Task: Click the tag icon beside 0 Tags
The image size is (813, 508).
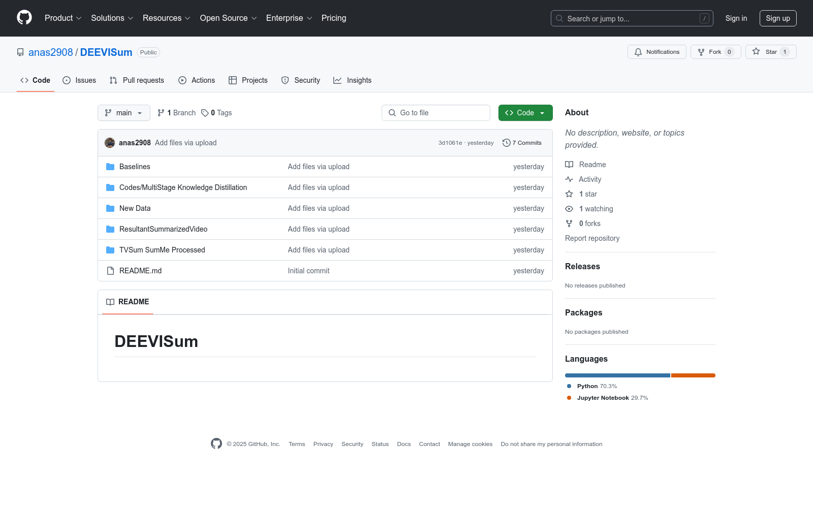Action: [205, 113]
